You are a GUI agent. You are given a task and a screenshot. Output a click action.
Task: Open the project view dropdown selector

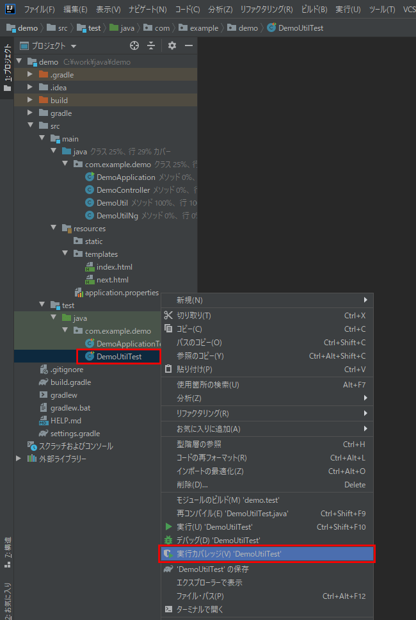coord(74,46)
